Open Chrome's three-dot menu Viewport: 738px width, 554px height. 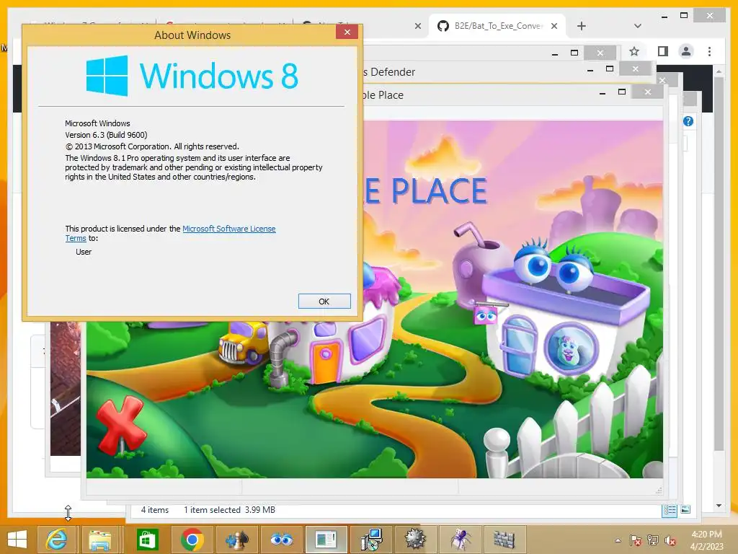(x=709, y=51)
